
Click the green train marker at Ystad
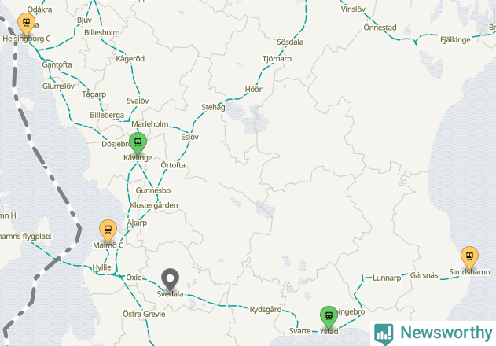[329, 318]
